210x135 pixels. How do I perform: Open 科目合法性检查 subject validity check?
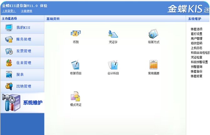(200, 53)
